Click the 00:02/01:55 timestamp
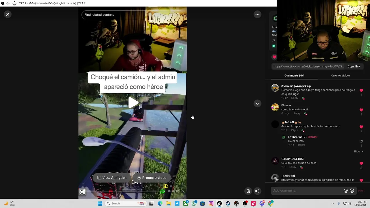Viewport: 370px width, 208px height. pyautogui.click(x=176, y=191)
